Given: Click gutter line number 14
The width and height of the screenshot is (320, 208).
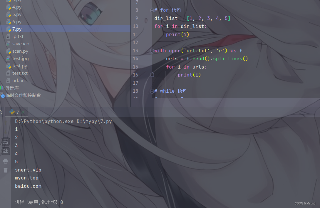Looking at the screenshot, I should pyautogui.click(x=135, y=59).
